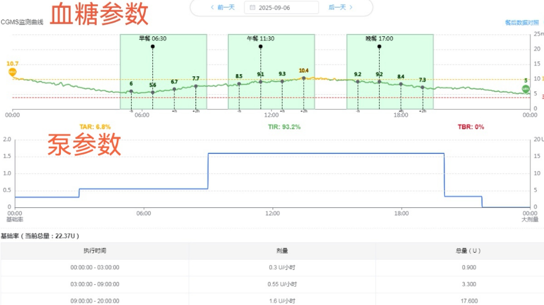Select the 7.3 post-dinner data point
Screen dimensions: 544x305
pos(422,87)
